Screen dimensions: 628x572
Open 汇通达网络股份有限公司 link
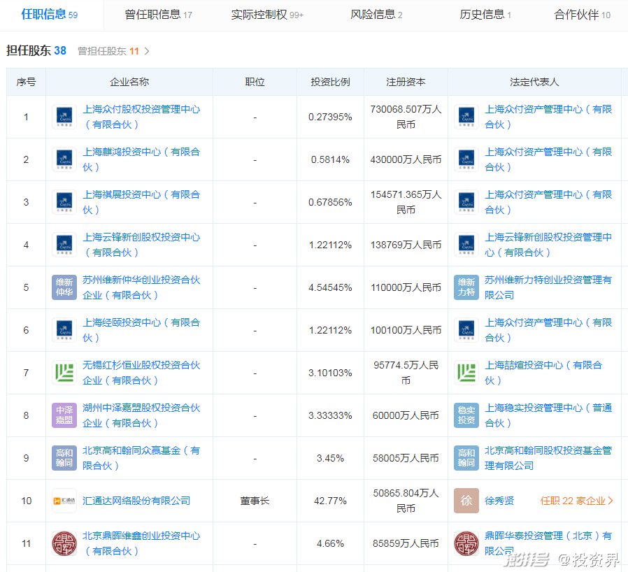(x=136, y=501)
